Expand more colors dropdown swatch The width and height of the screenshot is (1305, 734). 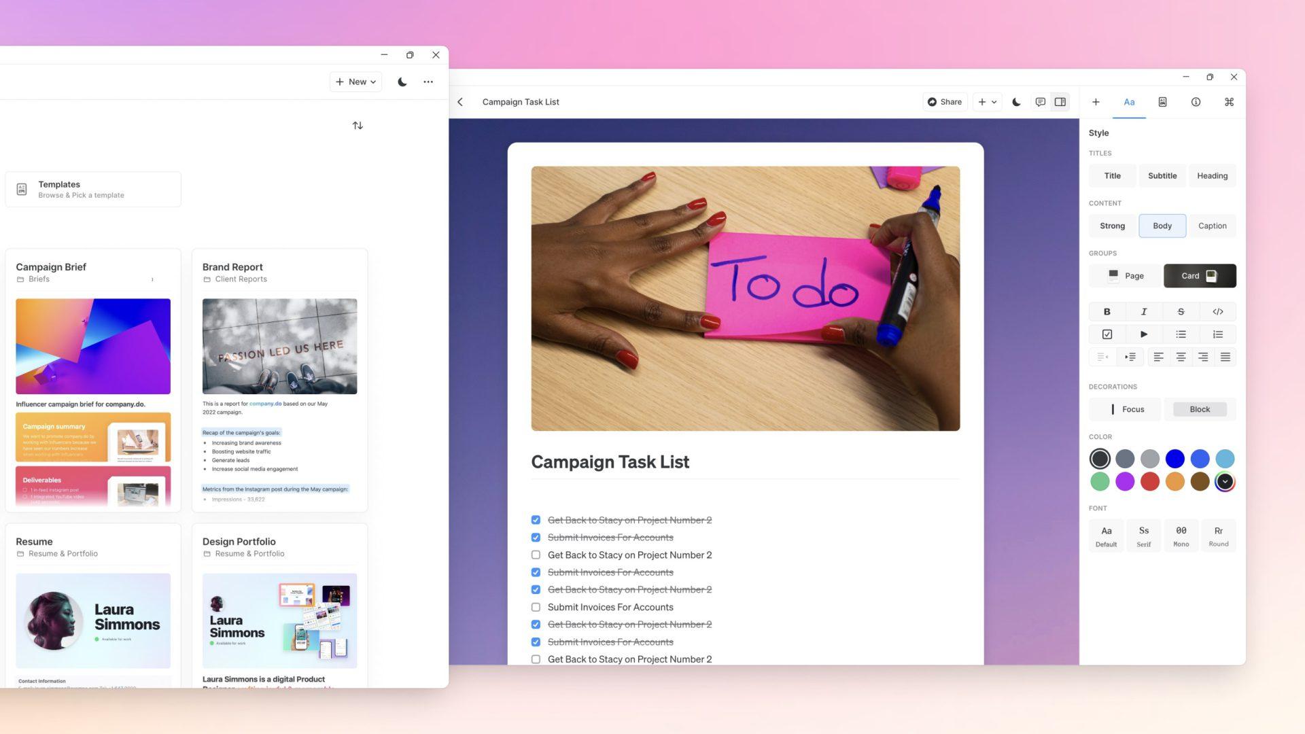pos(1225,482)
